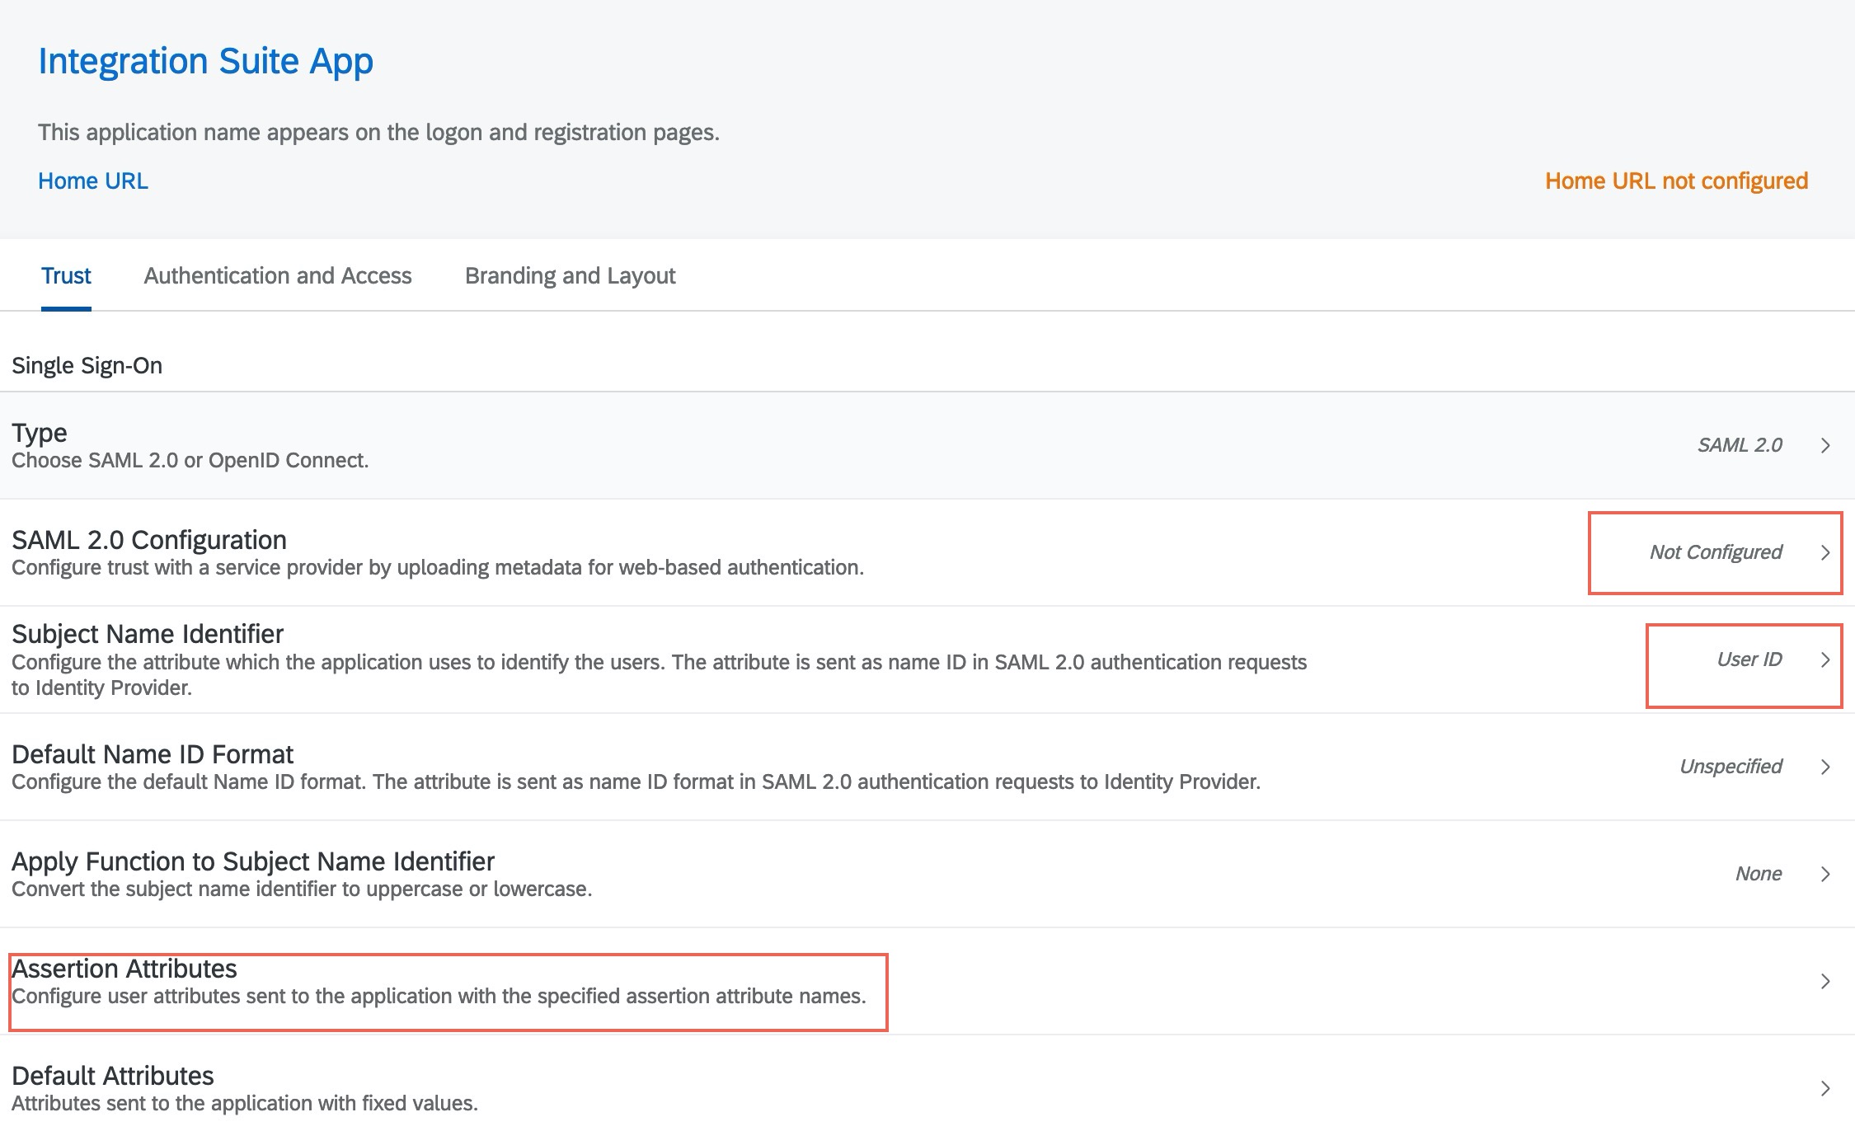This screenshot has width=1855, height=1131.
Task: Click the Integration Suite App title
Action: tap(205, 62)
